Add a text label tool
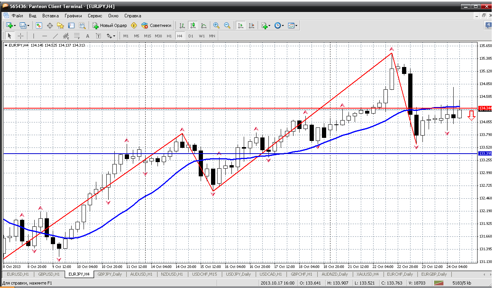This screenshot has width=496, height=288. coord(99,36)
